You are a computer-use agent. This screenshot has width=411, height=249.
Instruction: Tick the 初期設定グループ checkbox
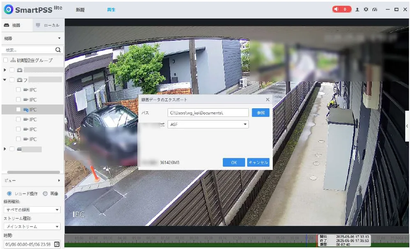point(5,60)
